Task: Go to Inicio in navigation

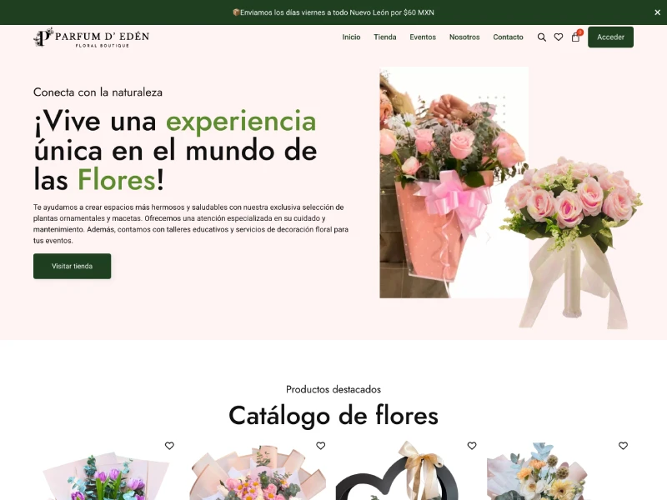Action: (351, 37)
